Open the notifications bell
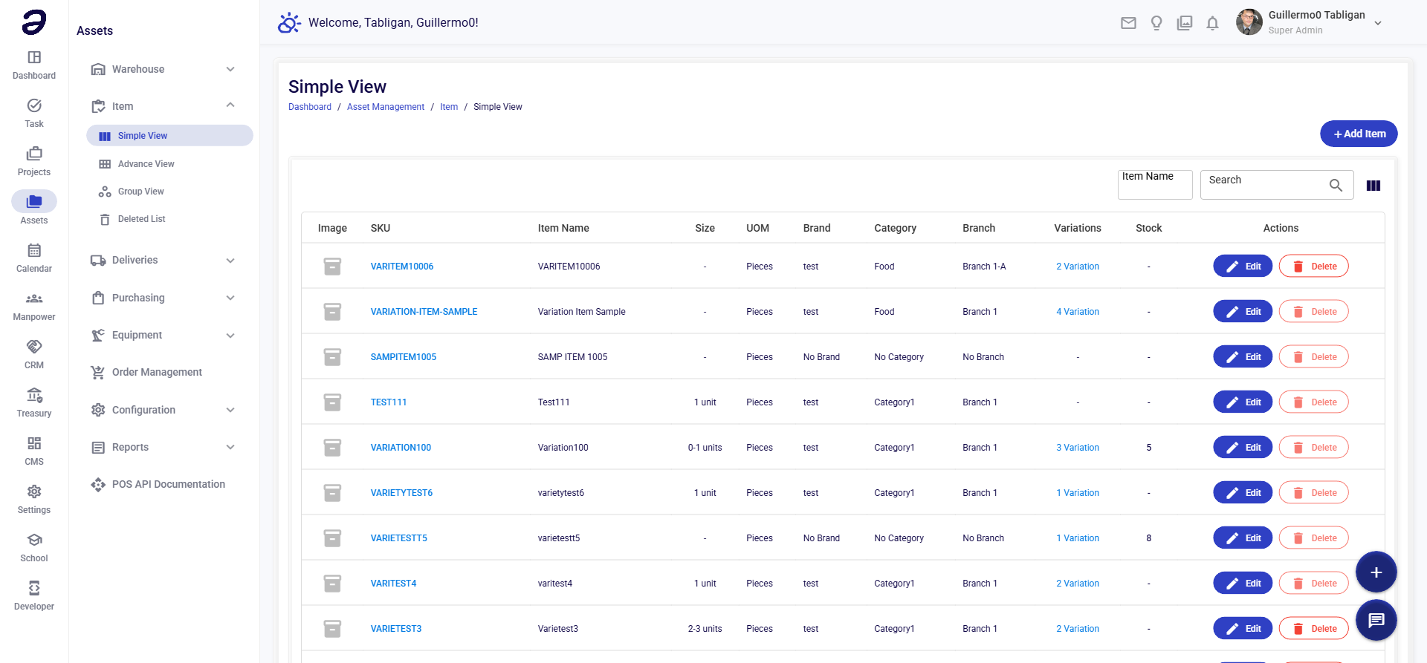Image resolution: width=1427 pixels, height=663 pixels. [x=1212, y=23]
